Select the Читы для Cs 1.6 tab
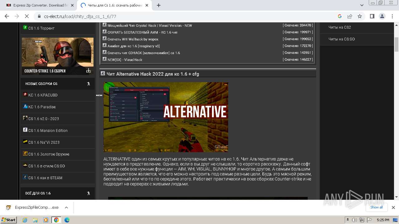 point(115,5)
